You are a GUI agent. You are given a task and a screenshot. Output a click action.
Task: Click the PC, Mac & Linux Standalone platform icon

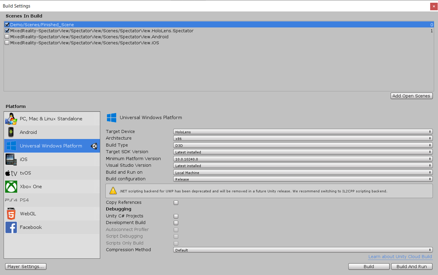(x=11, y=119)
